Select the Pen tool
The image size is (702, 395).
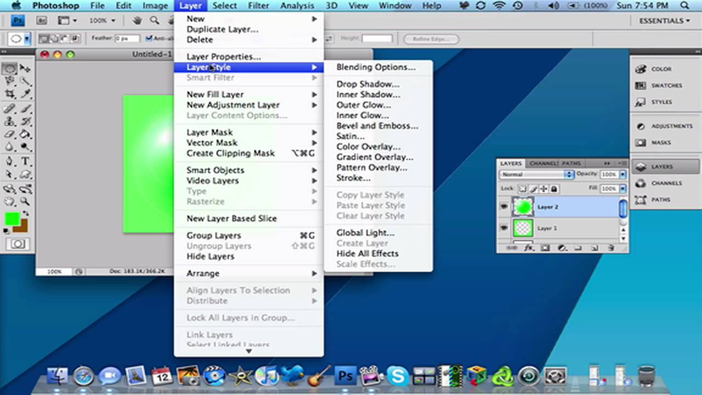click(9, 161)
